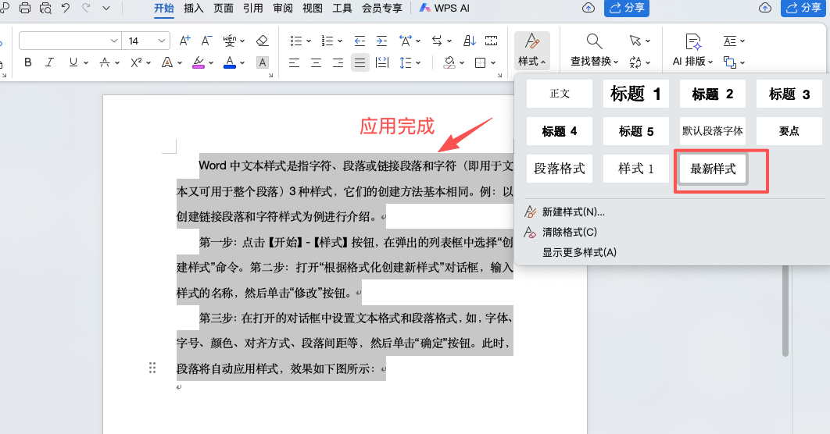Click the print icon
Image resolution: width=830 pixels, height=434 pixels.
(25, 8)
